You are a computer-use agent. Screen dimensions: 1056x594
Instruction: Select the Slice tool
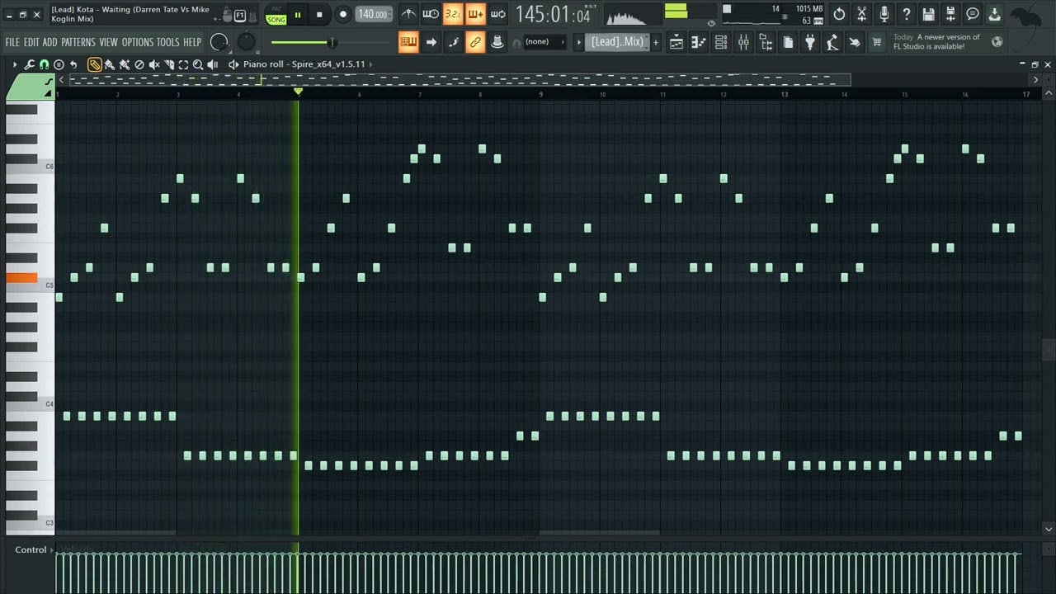tap(168, 64)
